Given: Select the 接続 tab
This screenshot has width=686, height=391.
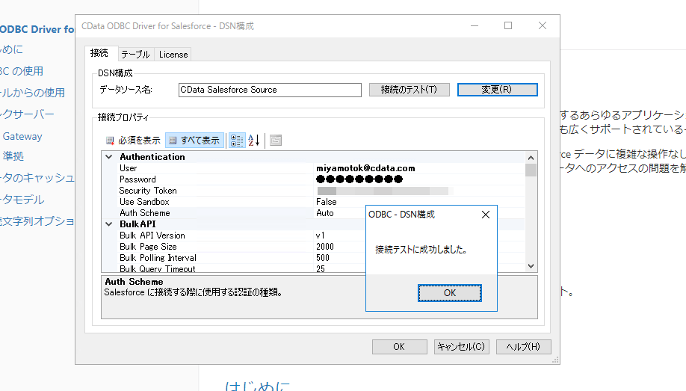Looking at the screenshot, I should (x=99, y=53).
